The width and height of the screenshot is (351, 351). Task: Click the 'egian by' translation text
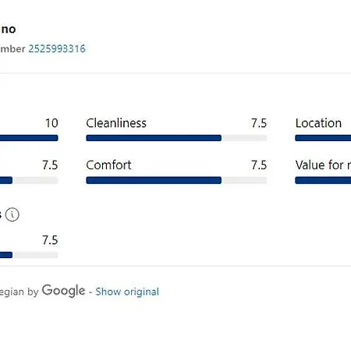[x=19, y=292]
